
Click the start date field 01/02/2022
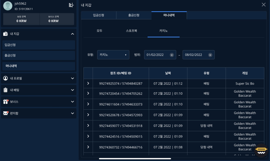[x=160, y=55]
